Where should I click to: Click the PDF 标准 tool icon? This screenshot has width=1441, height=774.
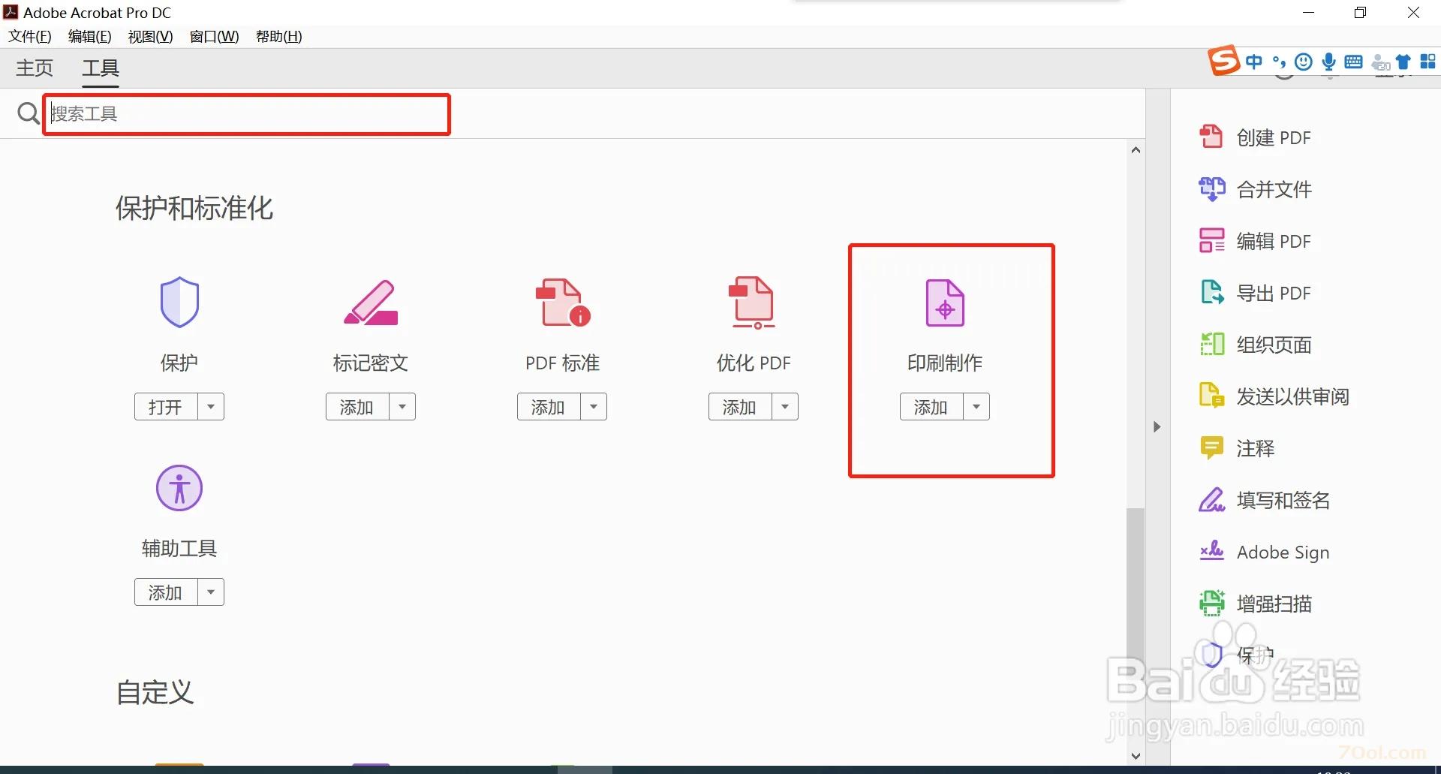click(x=563, y=303)
